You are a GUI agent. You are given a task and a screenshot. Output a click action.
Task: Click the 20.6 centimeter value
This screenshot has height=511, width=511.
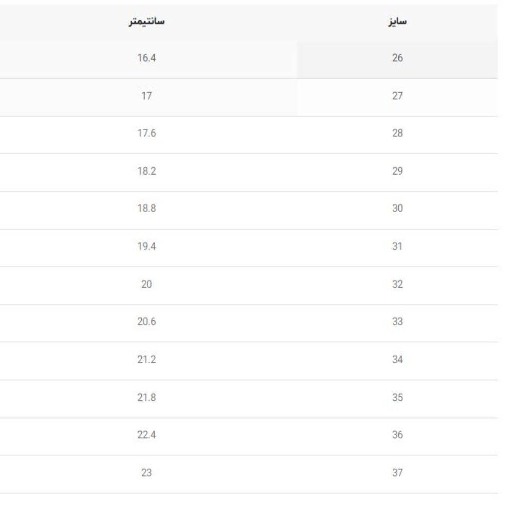coord(147,322)
